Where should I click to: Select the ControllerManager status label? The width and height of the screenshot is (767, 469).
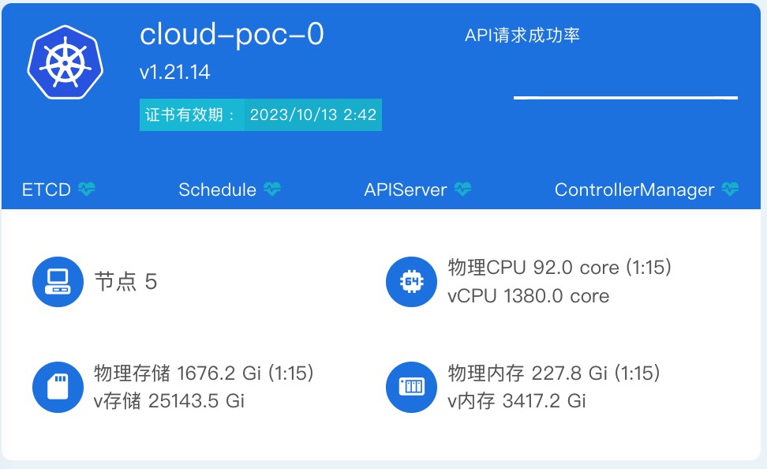tap(634, 190)
